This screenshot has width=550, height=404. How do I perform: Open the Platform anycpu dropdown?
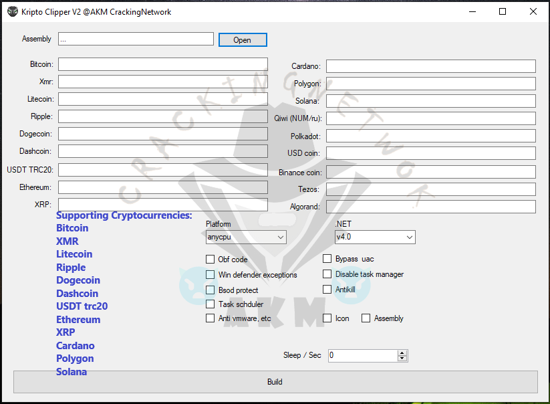(x=246, y=237)
